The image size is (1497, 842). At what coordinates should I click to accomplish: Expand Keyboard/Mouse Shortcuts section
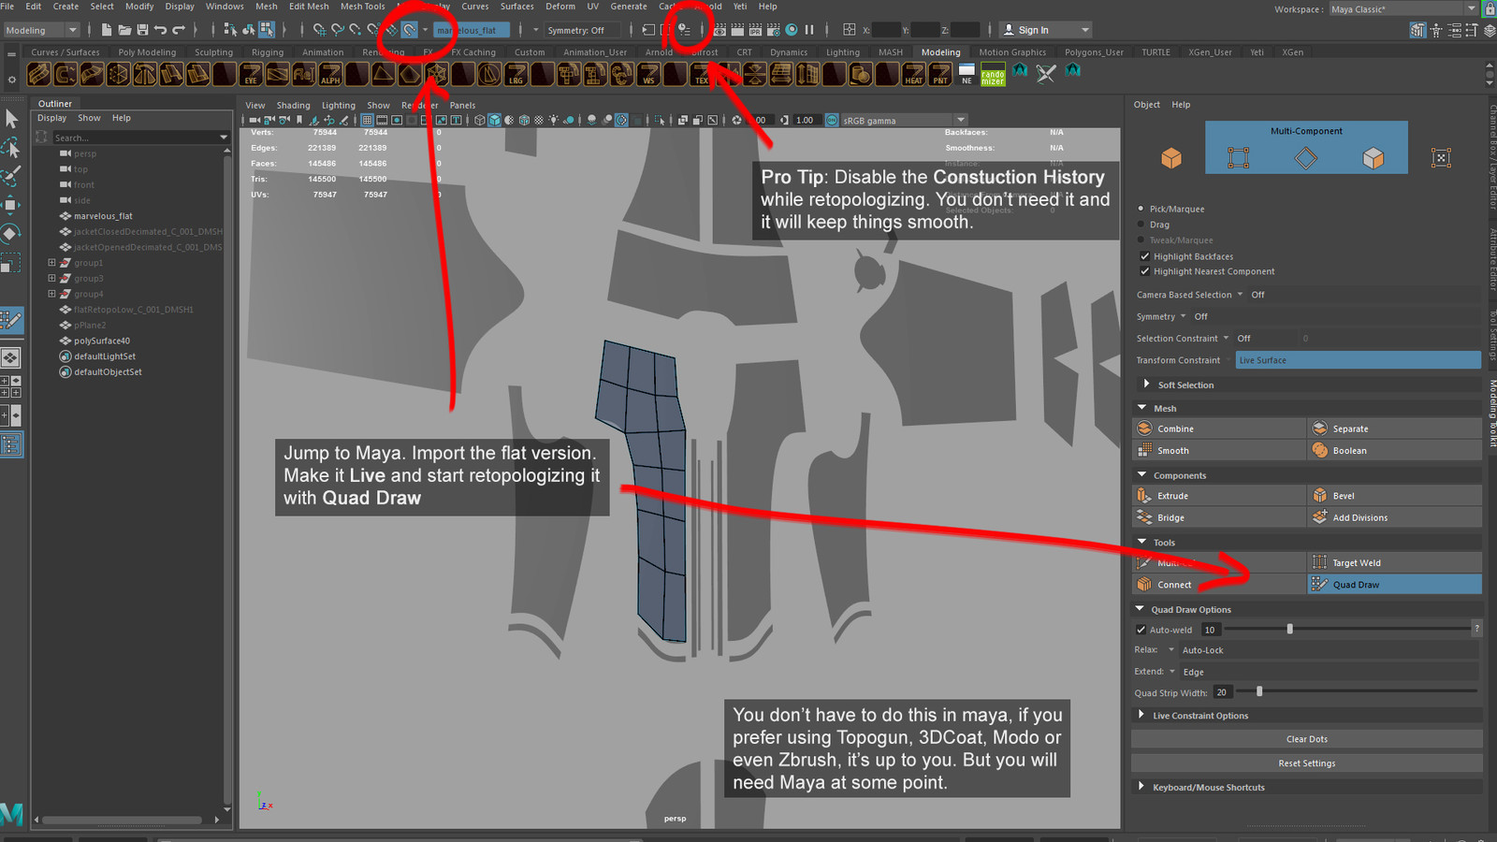pos(1141,787)
